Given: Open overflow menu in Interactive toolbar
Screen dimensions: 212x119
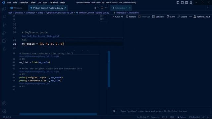Looking at the screenshot, I should point(190,17).
